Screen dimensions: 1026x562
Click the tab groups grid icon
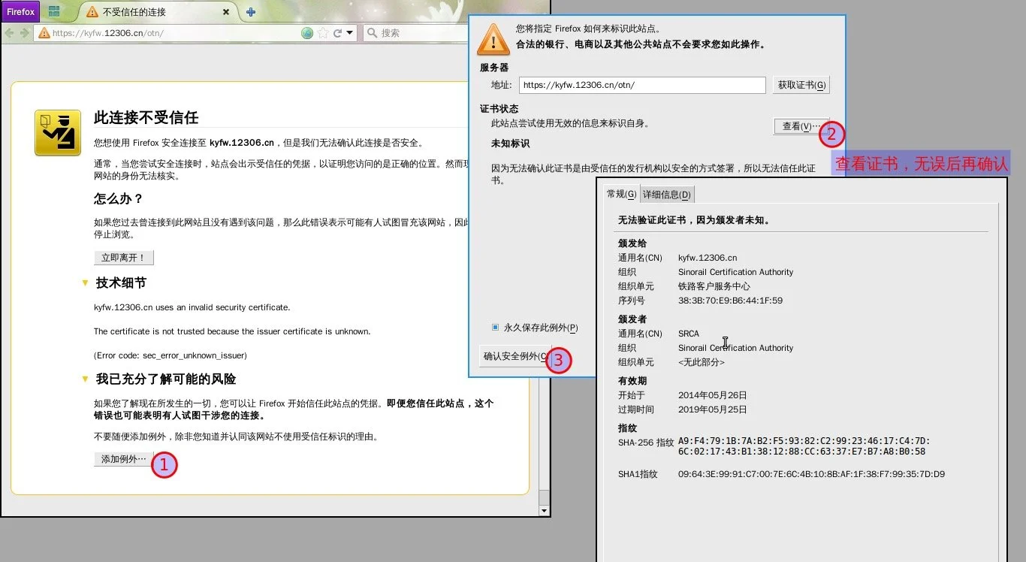click(54, 11)
